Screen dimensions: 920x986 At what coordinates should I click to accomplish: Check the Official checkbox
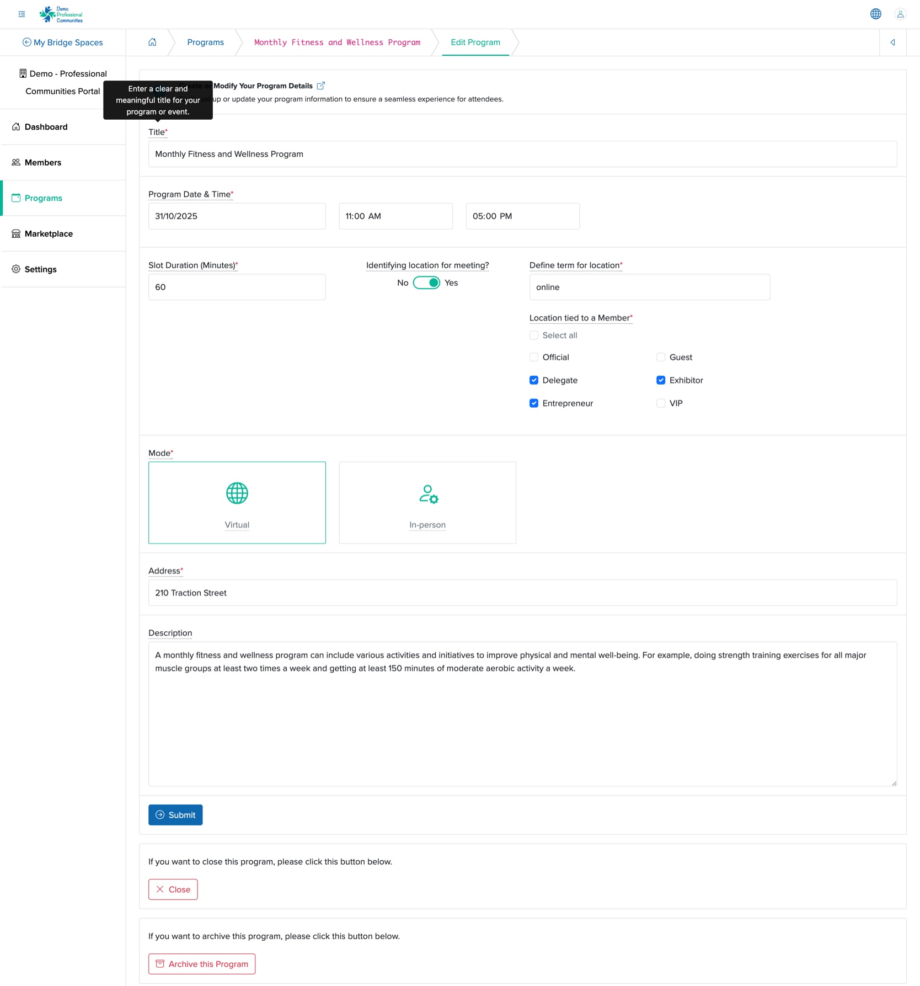pos(534,358)
